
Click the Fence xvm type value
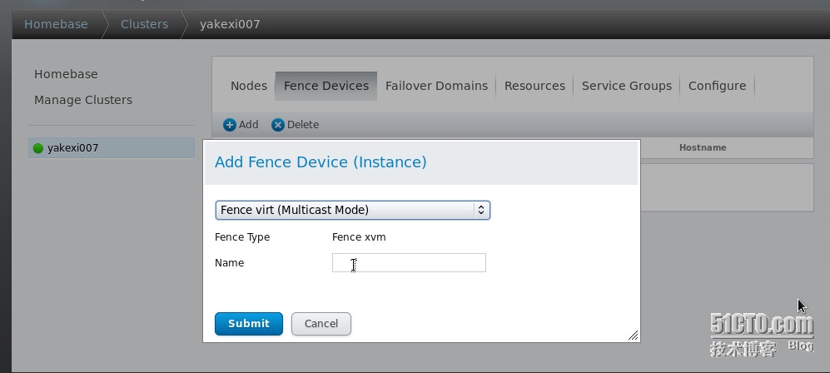click(x=359, y=237)
